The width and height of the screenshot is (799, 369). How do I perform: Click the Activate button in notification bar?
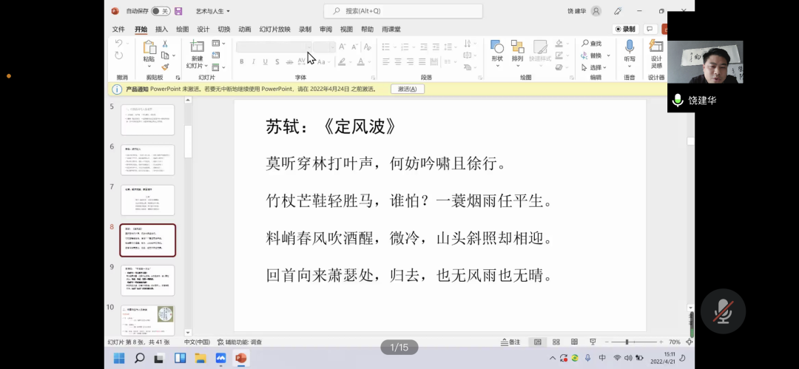(407, 89)
